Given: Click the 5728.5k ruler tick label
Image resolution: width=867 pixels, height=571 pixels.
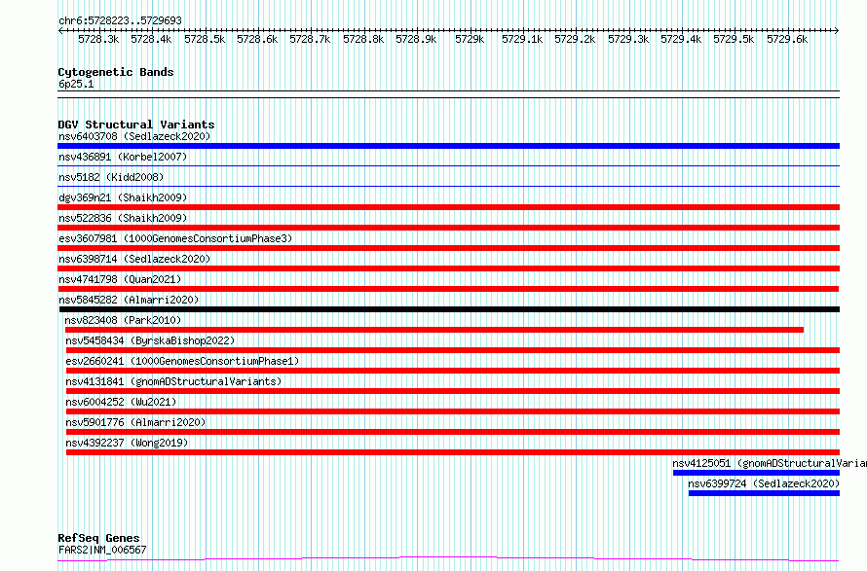Looking at the screenshot, I should click(x=205, y=39).
